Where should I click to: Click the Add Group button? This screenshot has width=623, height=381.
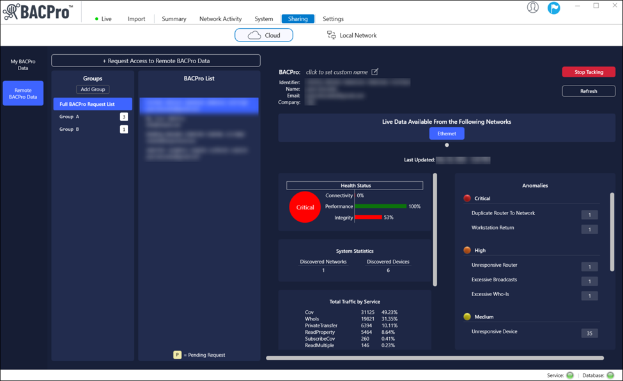pyautogui.click(x=93, y=89)
